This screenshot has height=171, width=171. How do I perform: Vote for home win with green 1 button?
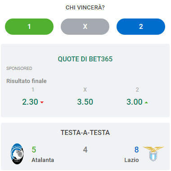(x=29, y=27)
